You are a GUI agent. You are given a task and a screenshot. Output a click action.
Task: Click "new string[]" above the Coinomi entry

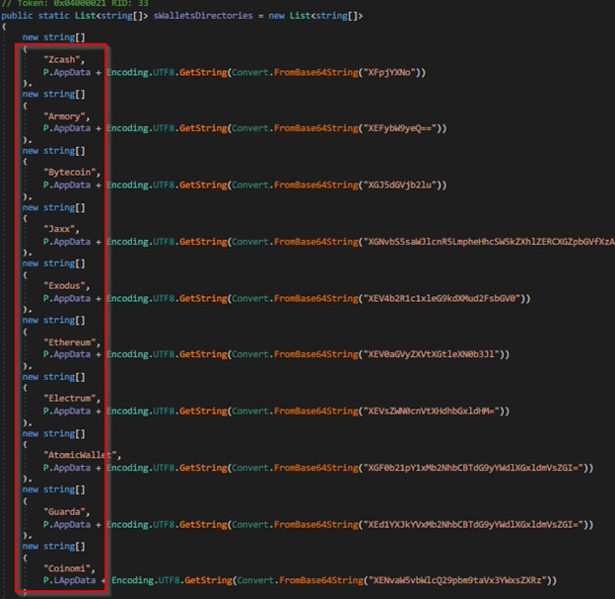tap(54, 547)
